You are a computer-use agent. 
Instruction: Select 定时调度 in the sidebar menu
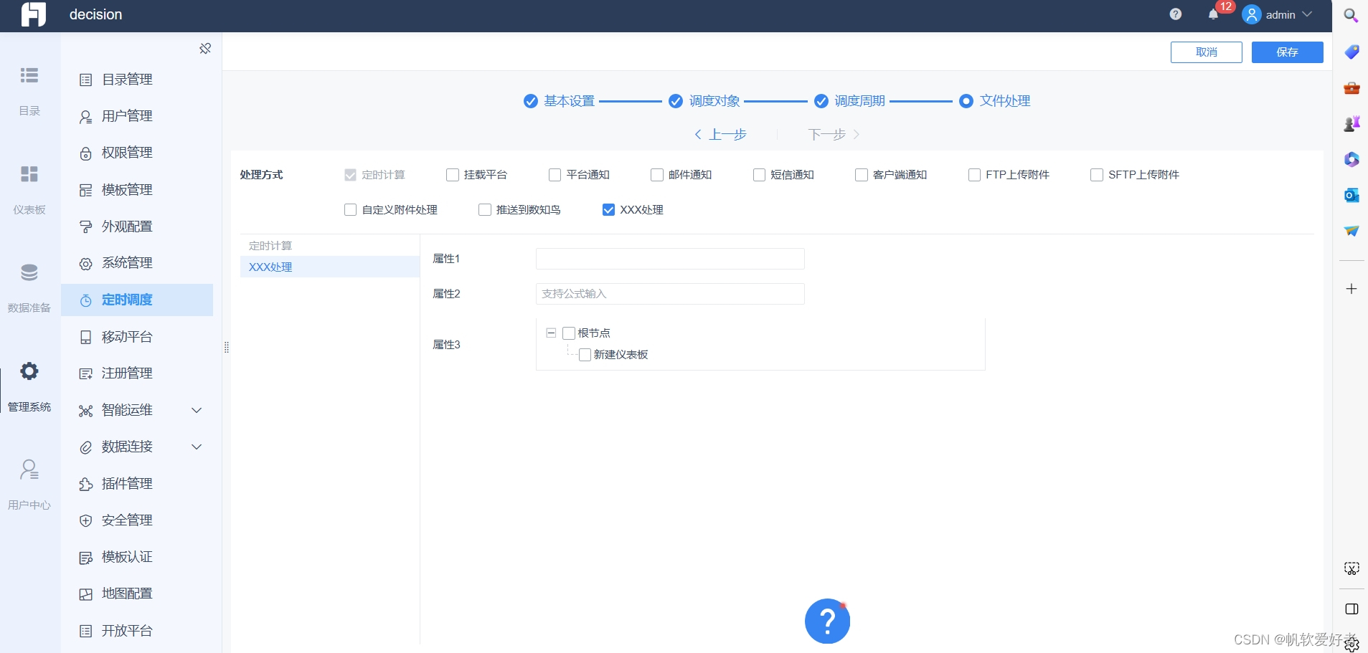coord(137,300)
